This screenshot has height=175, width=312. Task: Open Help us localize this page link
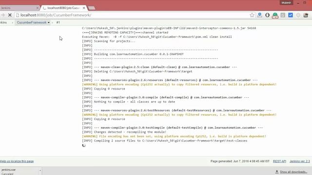[17, 161]
